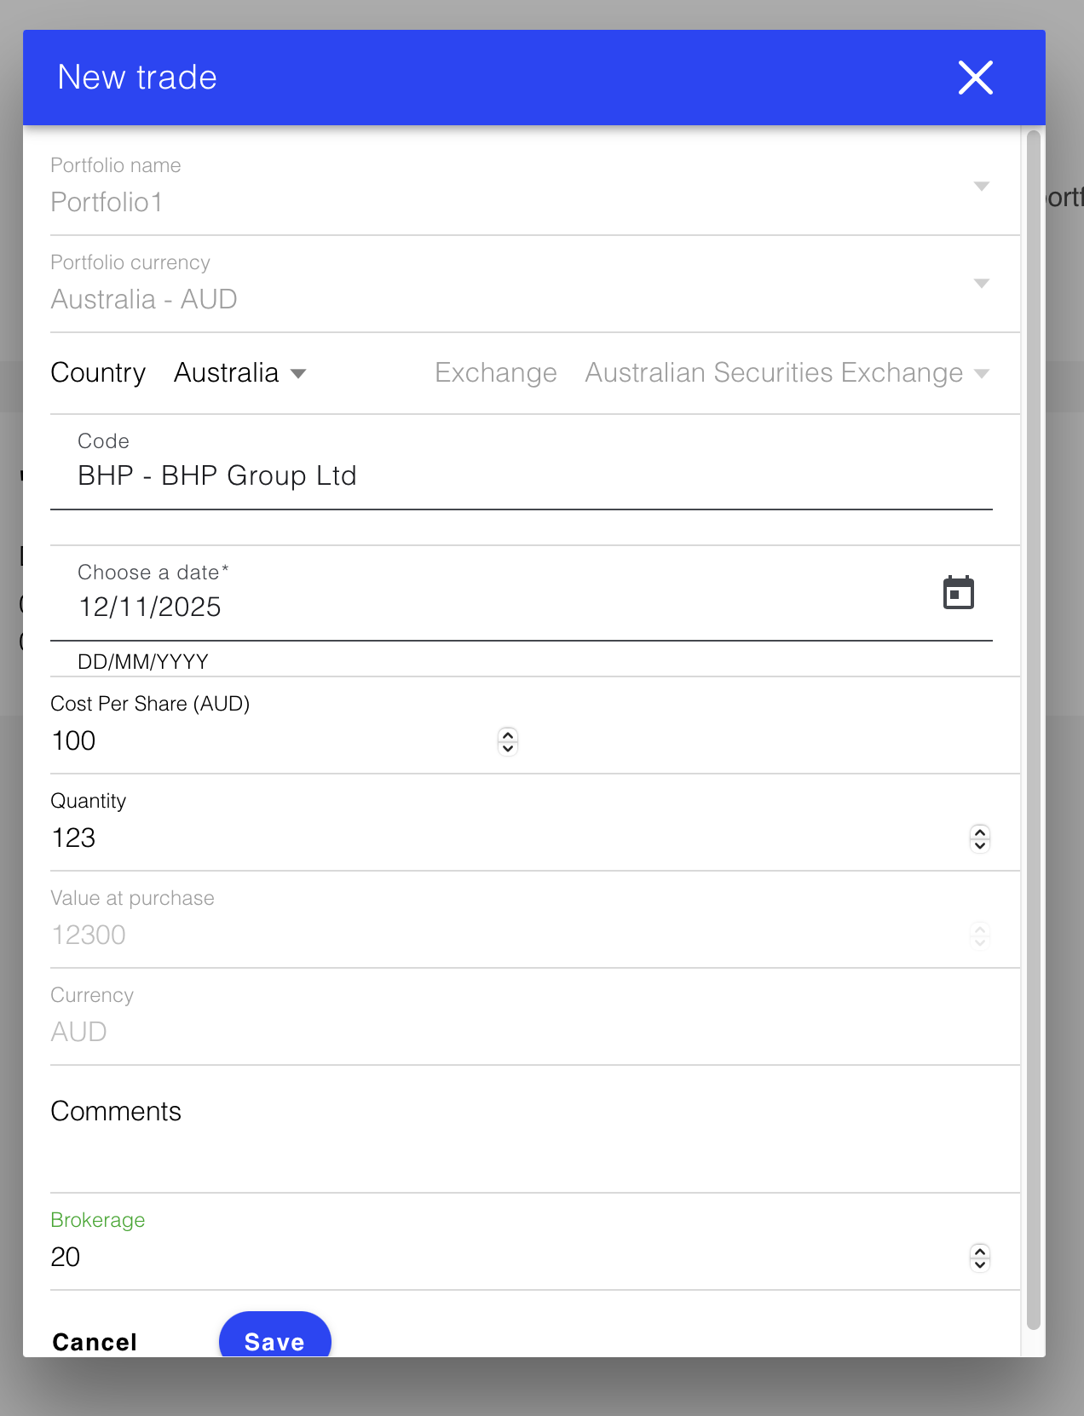Open the Exchange dropdown selector
Viewport: 1084px width, 1416px height.
pyautogui.click(x=786, y=373)
